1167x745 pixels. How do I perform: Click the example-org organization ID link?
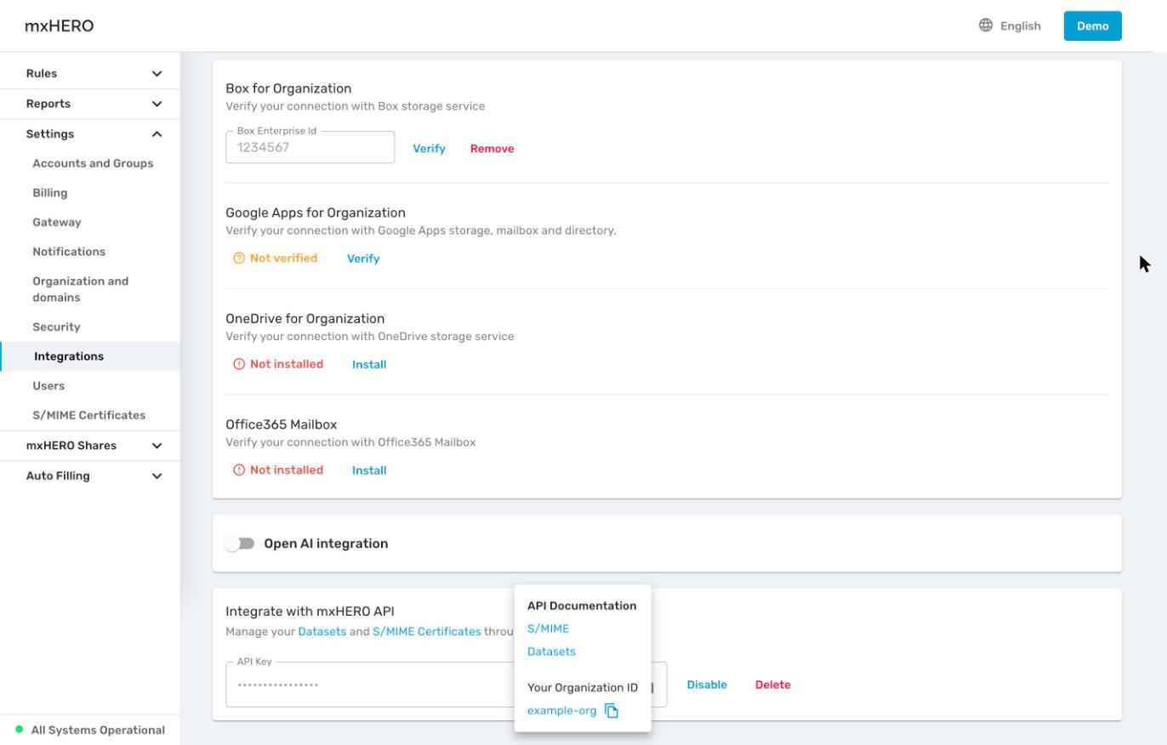[561, 711]
